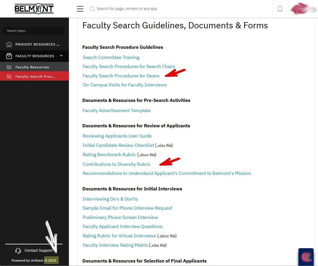Open Faculty Advertisement Template link
Screen dimensions: 318x266
pyautogui.click(x=117, y=110)
